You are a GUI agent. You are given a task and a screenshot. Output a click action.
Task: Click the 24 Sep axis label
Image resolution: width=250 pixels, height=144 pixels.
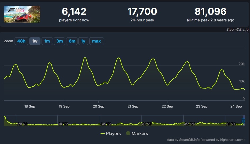[236, 106]
